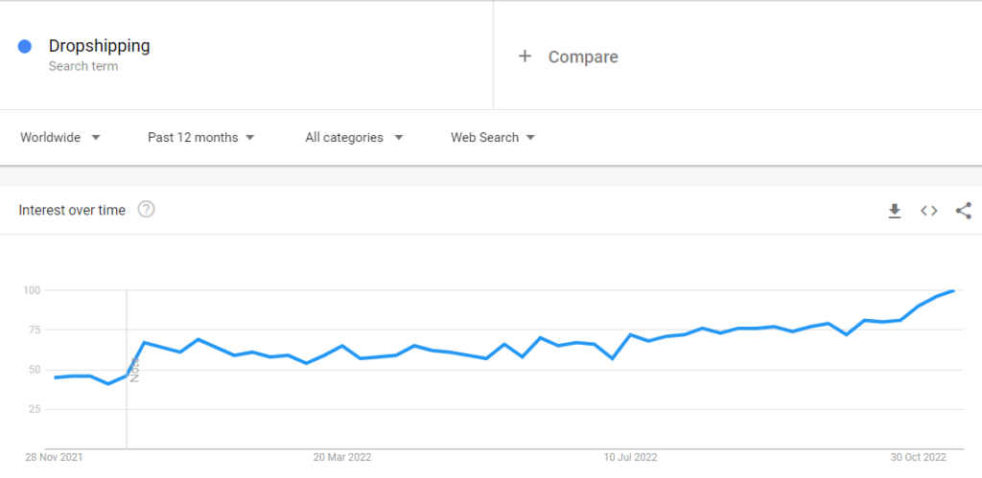Open the Interest over time help icon
Screen dimensions: 982x478
tap(146, 210)
